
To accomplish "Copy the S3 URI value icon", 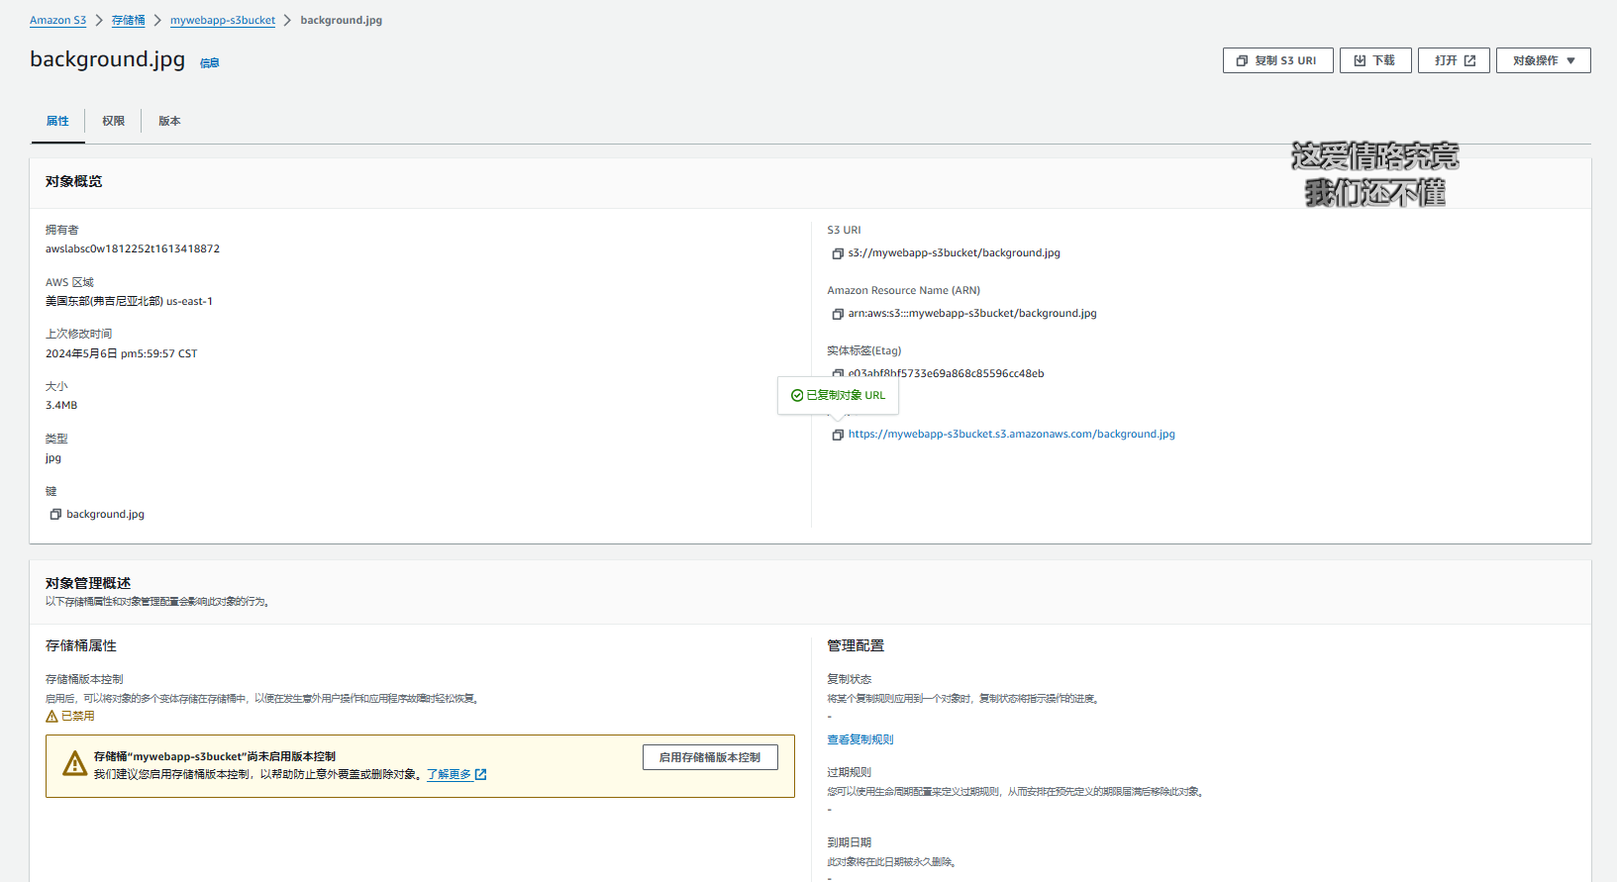I will point(838,253).
